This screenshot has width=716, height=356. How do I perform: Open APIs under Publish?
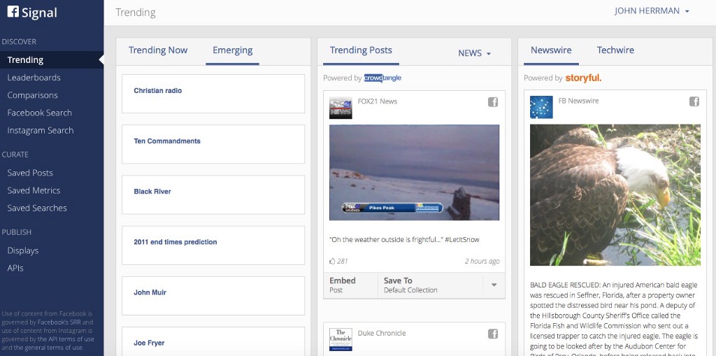(x=15, y=269)
